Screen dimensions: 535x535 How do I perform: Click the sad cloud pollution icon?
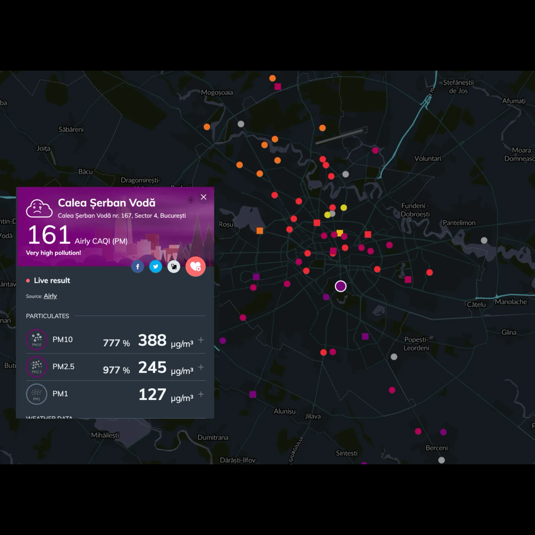click(39, 208)
